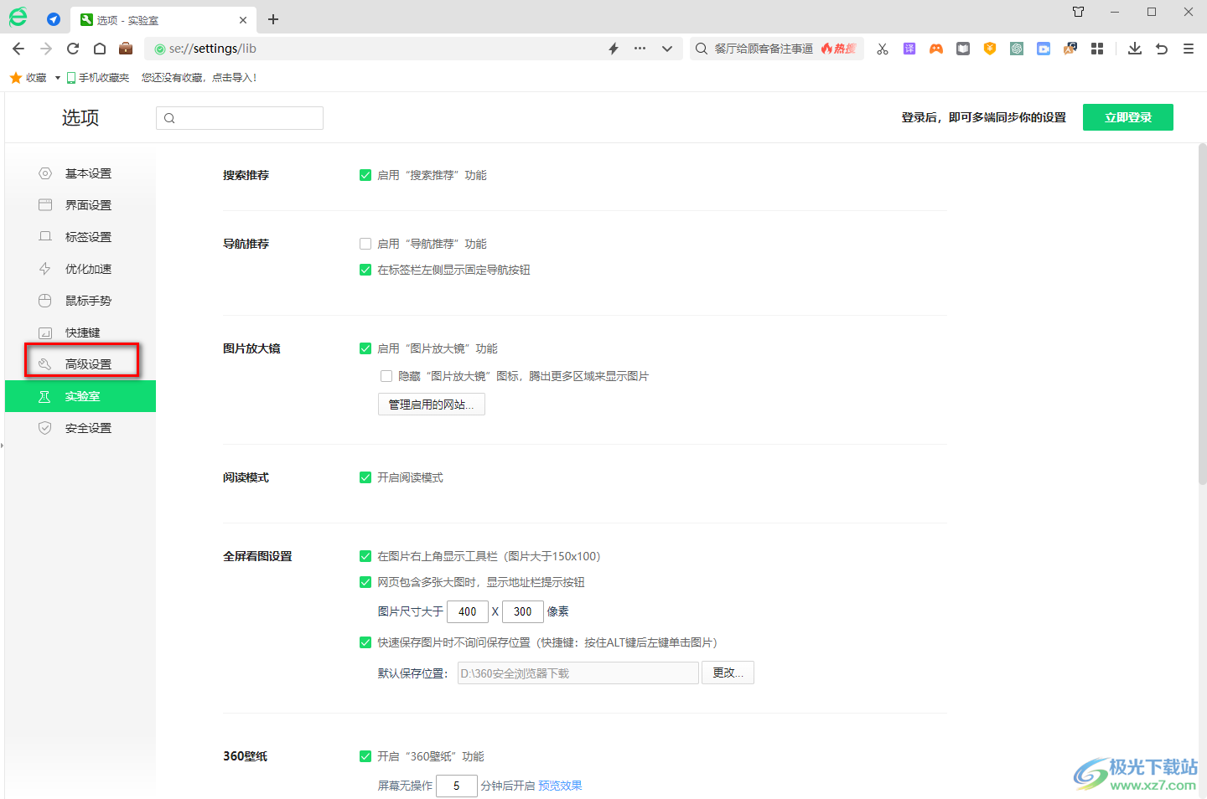Open the hamburger main menu
Image resolution: width=1207 pixels, height=799 pixels.
[1189, 49]
